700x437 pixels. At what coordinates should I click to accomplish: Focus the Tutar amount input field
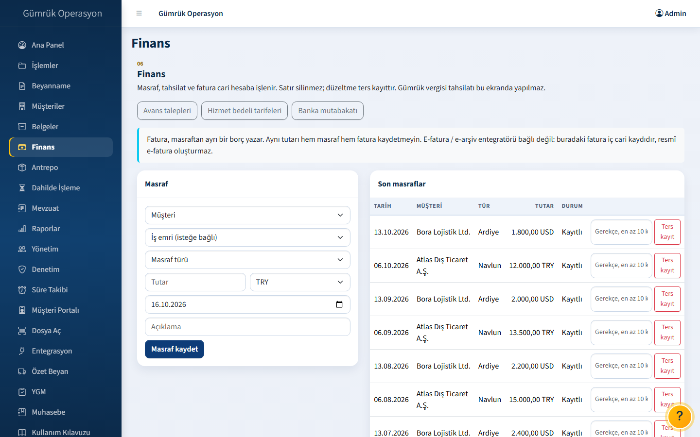[195, 282]
